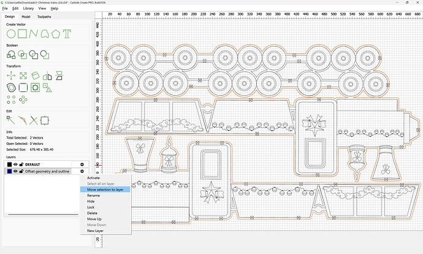Click 'Rename' in the context menu

(x=93, y=196)
